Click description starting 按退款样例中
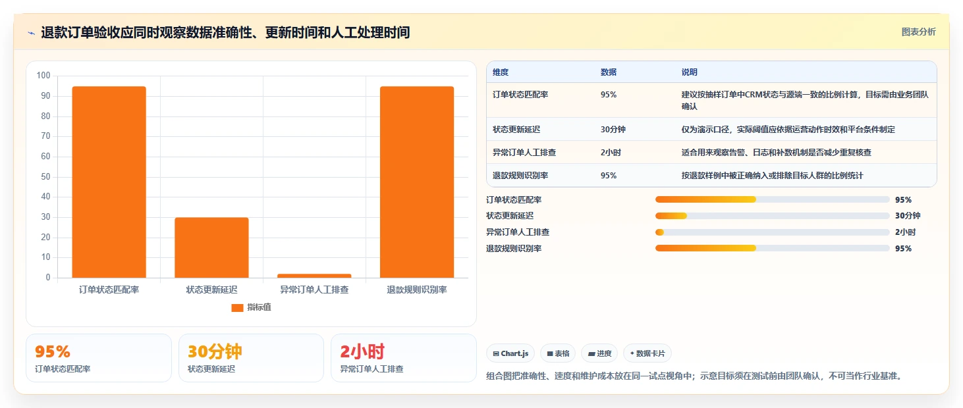 (x=773, y=176)
